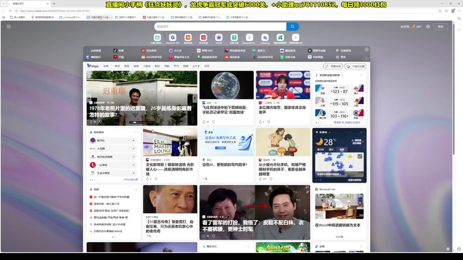Expand options on the weather card
This screenshot has width=463, height=260.
(x=362, y=132)
